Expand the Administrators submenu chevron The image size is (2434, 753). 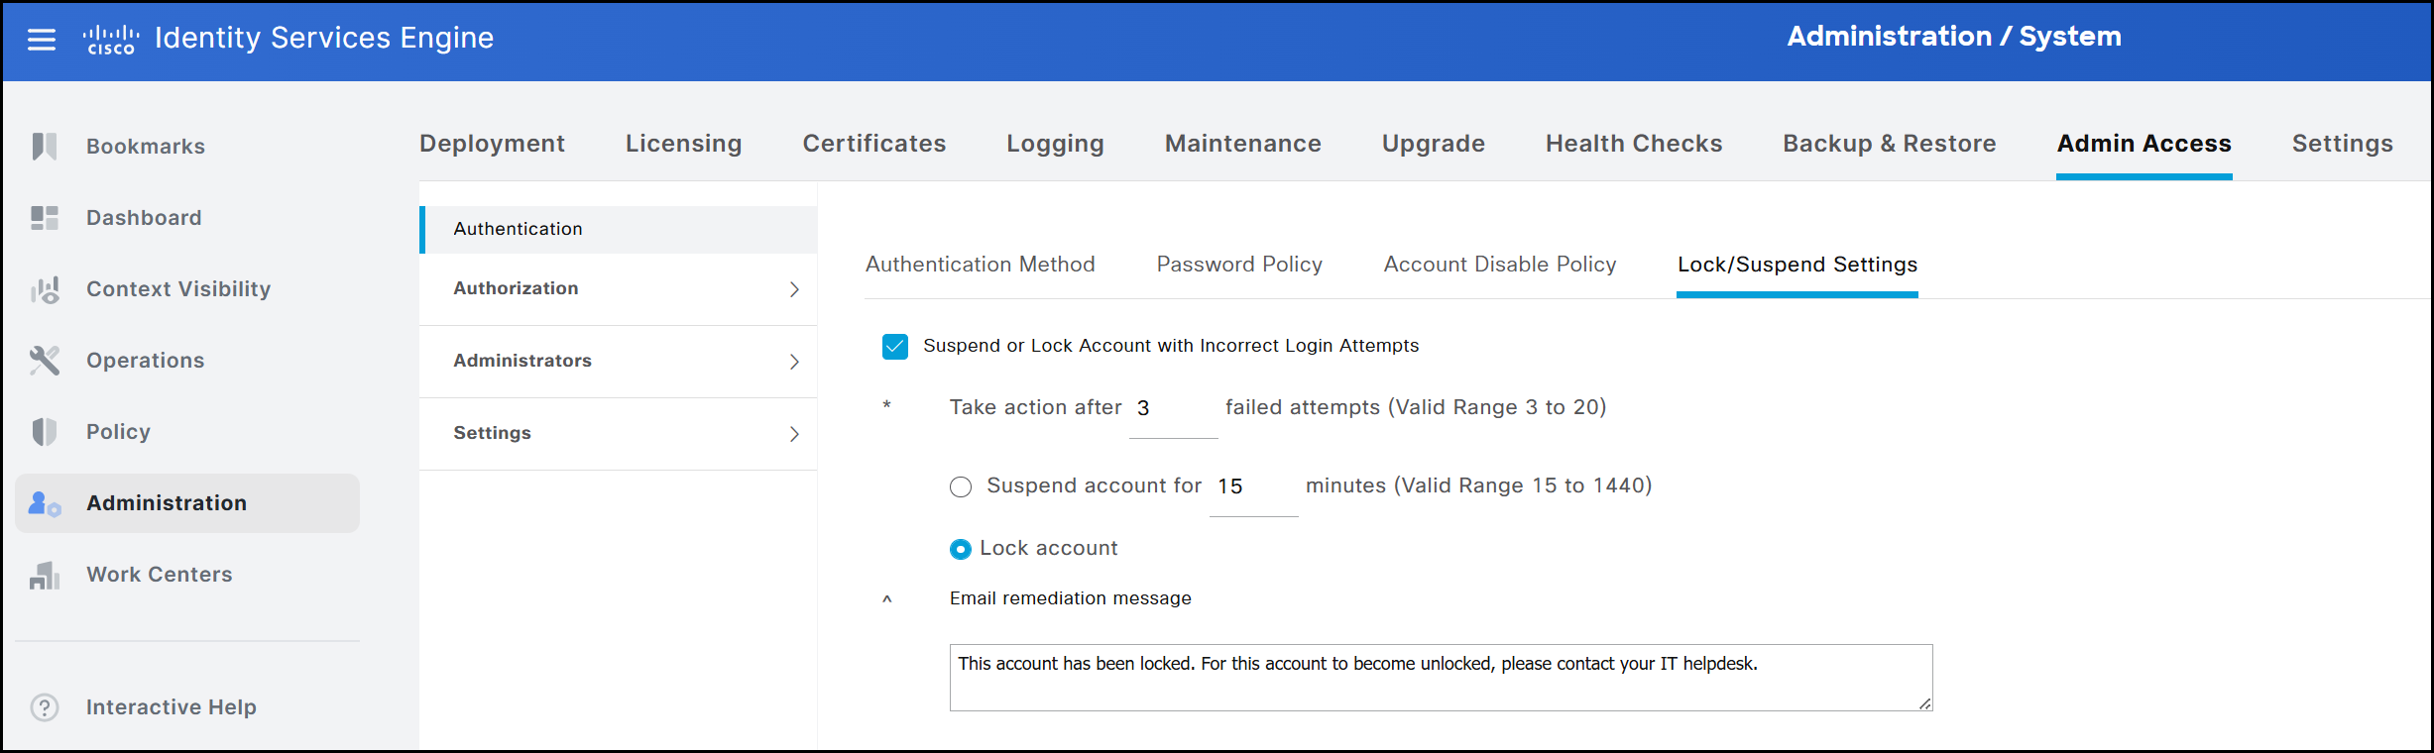coord(794,362)
